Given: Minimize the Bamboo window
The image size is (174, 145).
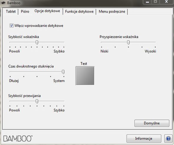Looking at the screenshot, I should click(x=147, y=2).
